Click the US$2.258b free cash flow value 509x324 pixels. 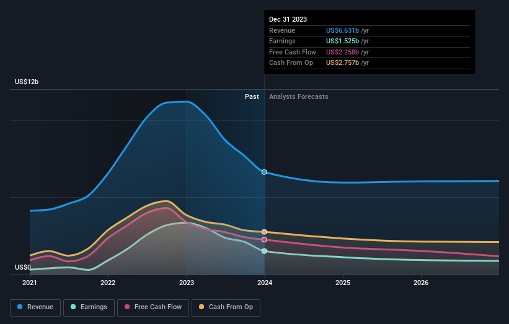click(342, 52)
